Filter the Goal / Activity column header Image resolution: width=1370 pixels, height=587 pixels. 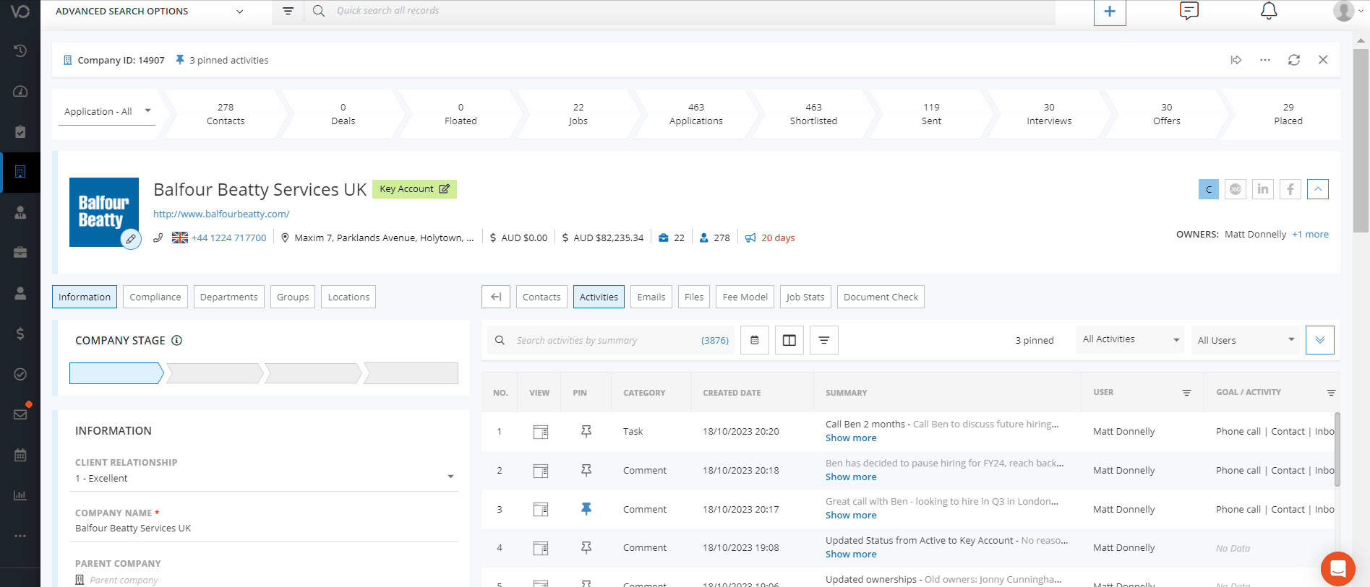(1331, 393)
